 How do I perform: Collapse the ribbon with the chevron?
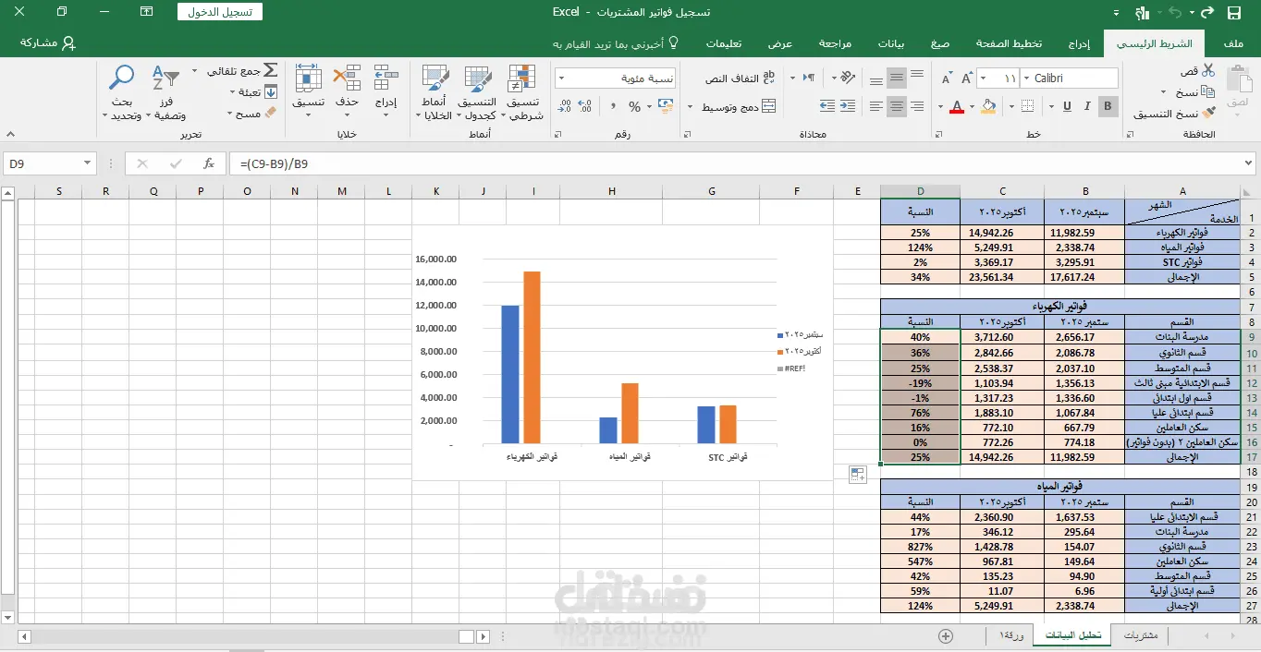click(9, 135)
